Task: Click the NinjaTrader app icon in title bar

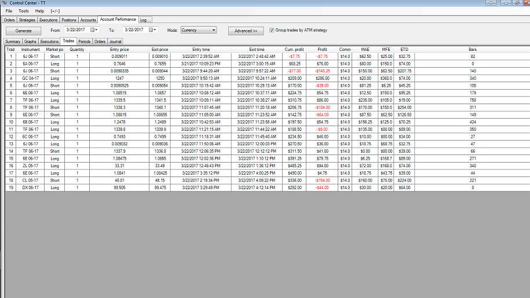Action: pyautogui.click(x=4, y=3)
